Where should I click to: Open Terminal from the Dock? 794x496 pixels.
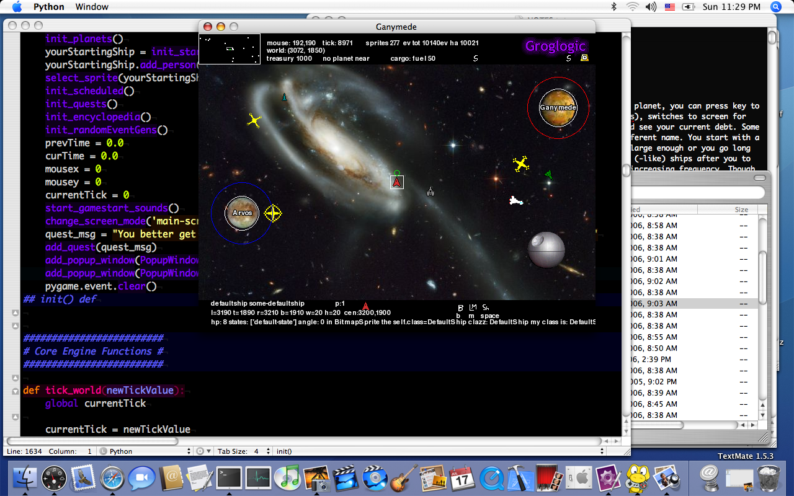tap(230, 477)
